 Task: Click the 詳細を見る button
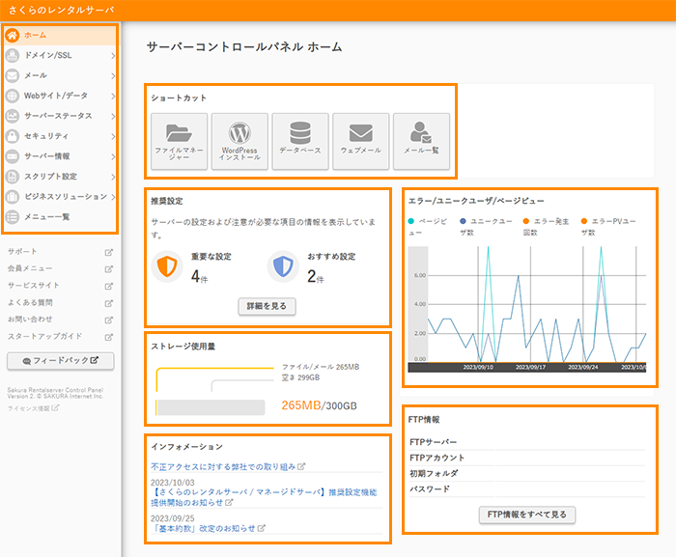[x=267, y=306]
